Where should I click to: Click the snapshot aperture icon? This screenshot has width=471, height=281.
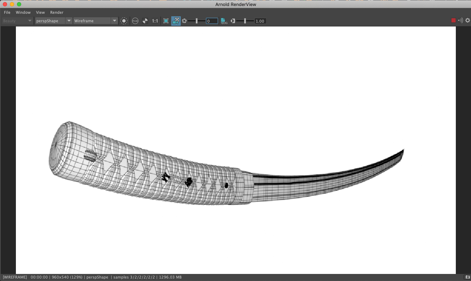(184, 21)
